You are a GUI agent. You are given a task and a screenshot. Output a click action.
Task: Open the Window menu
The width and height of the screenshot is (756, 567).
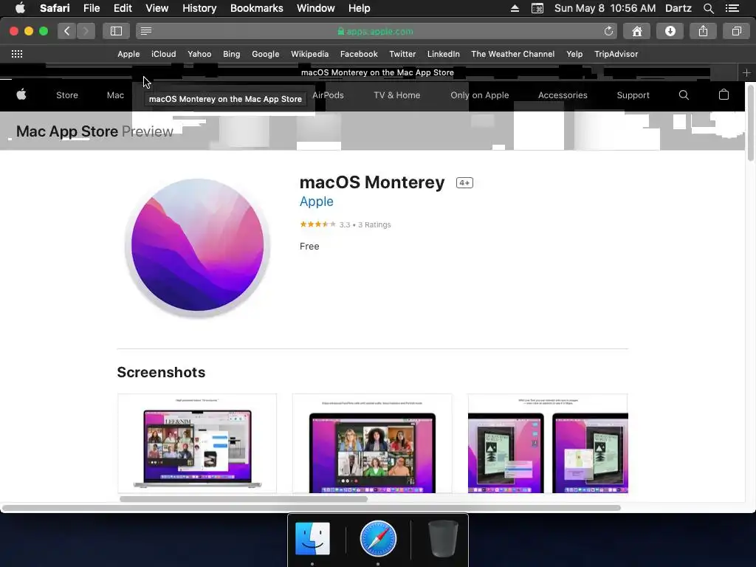316,8
